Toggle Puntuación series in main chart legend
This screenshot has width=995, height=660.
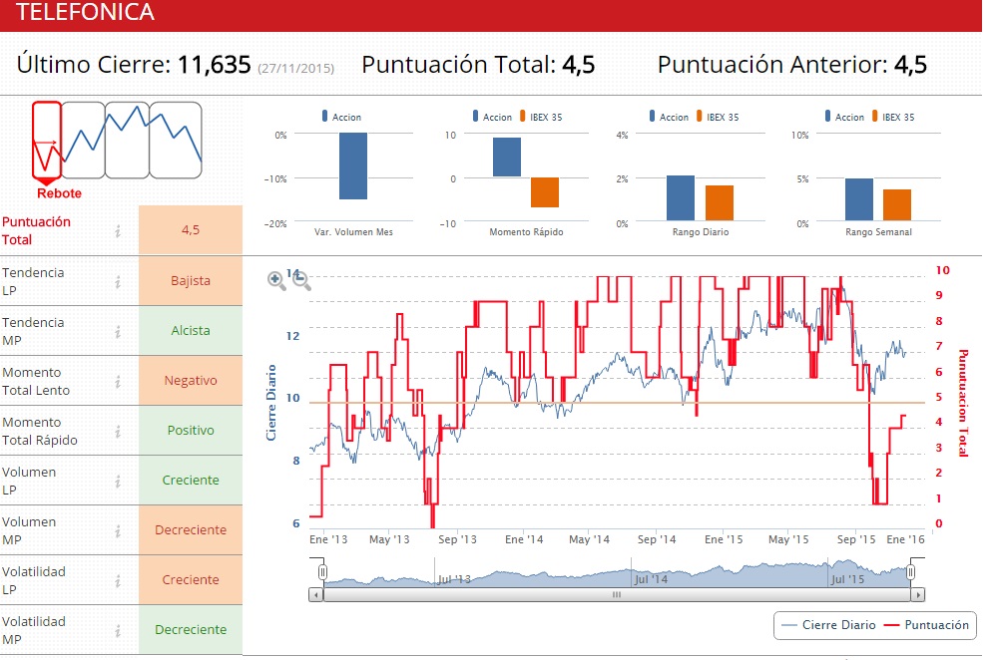coord(926,625)
